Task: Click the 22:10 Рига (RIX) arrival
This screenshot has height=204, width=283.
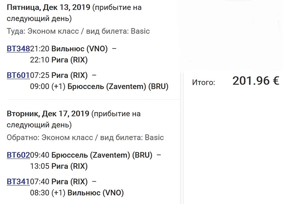Action: [59, 60]
